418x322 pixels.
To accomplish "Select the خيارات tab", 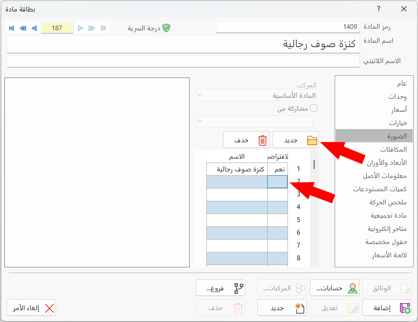I will pos(374,123).
